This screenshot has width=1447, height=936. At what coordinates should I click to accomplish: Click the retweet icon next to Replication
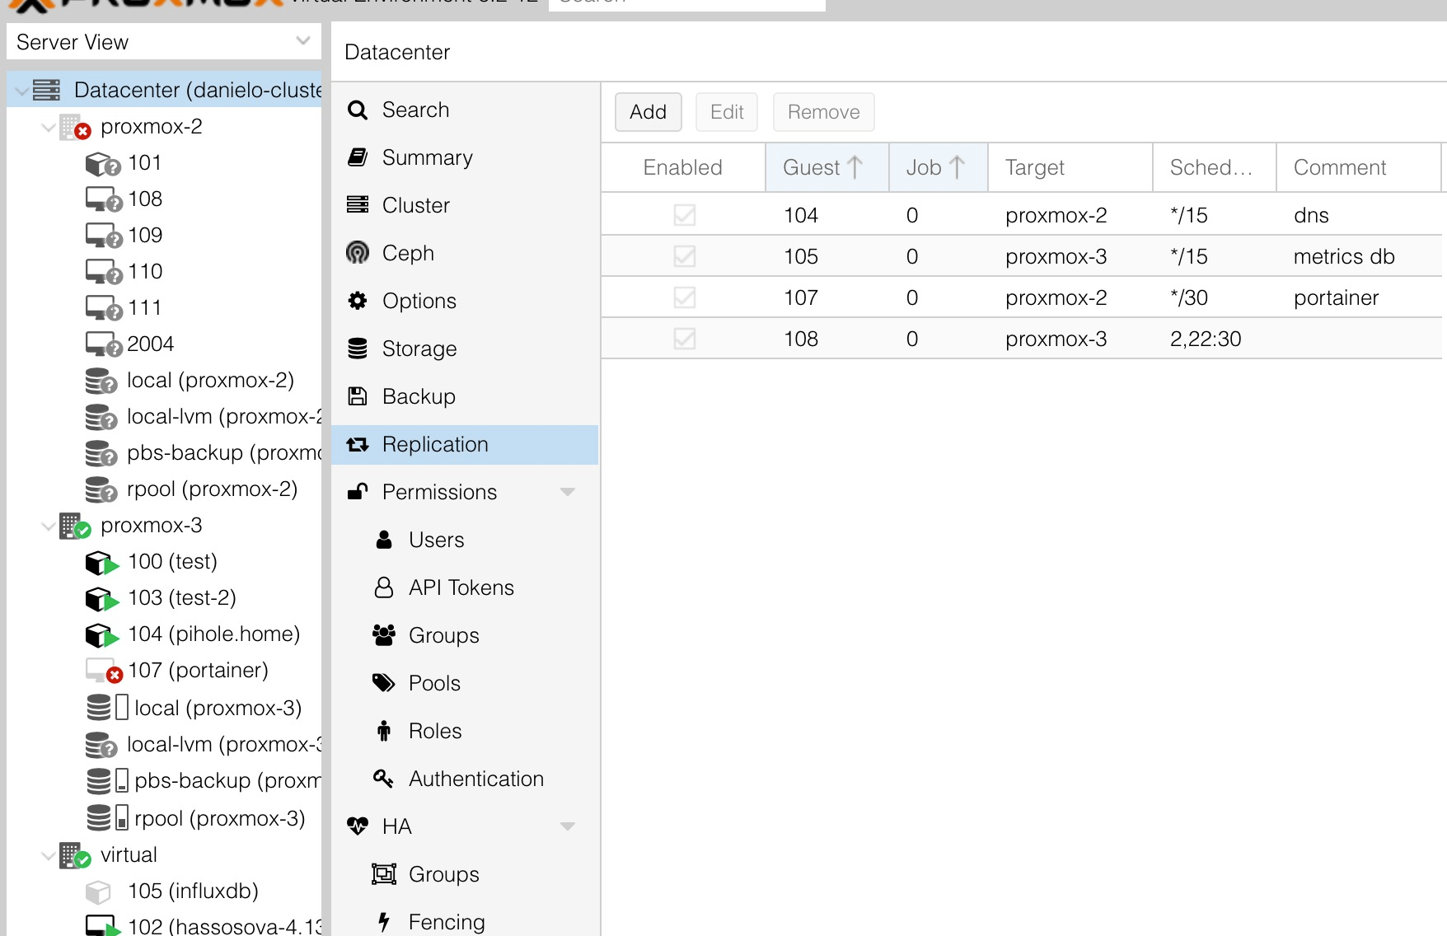pyautogui.click(x=358, y=444)
